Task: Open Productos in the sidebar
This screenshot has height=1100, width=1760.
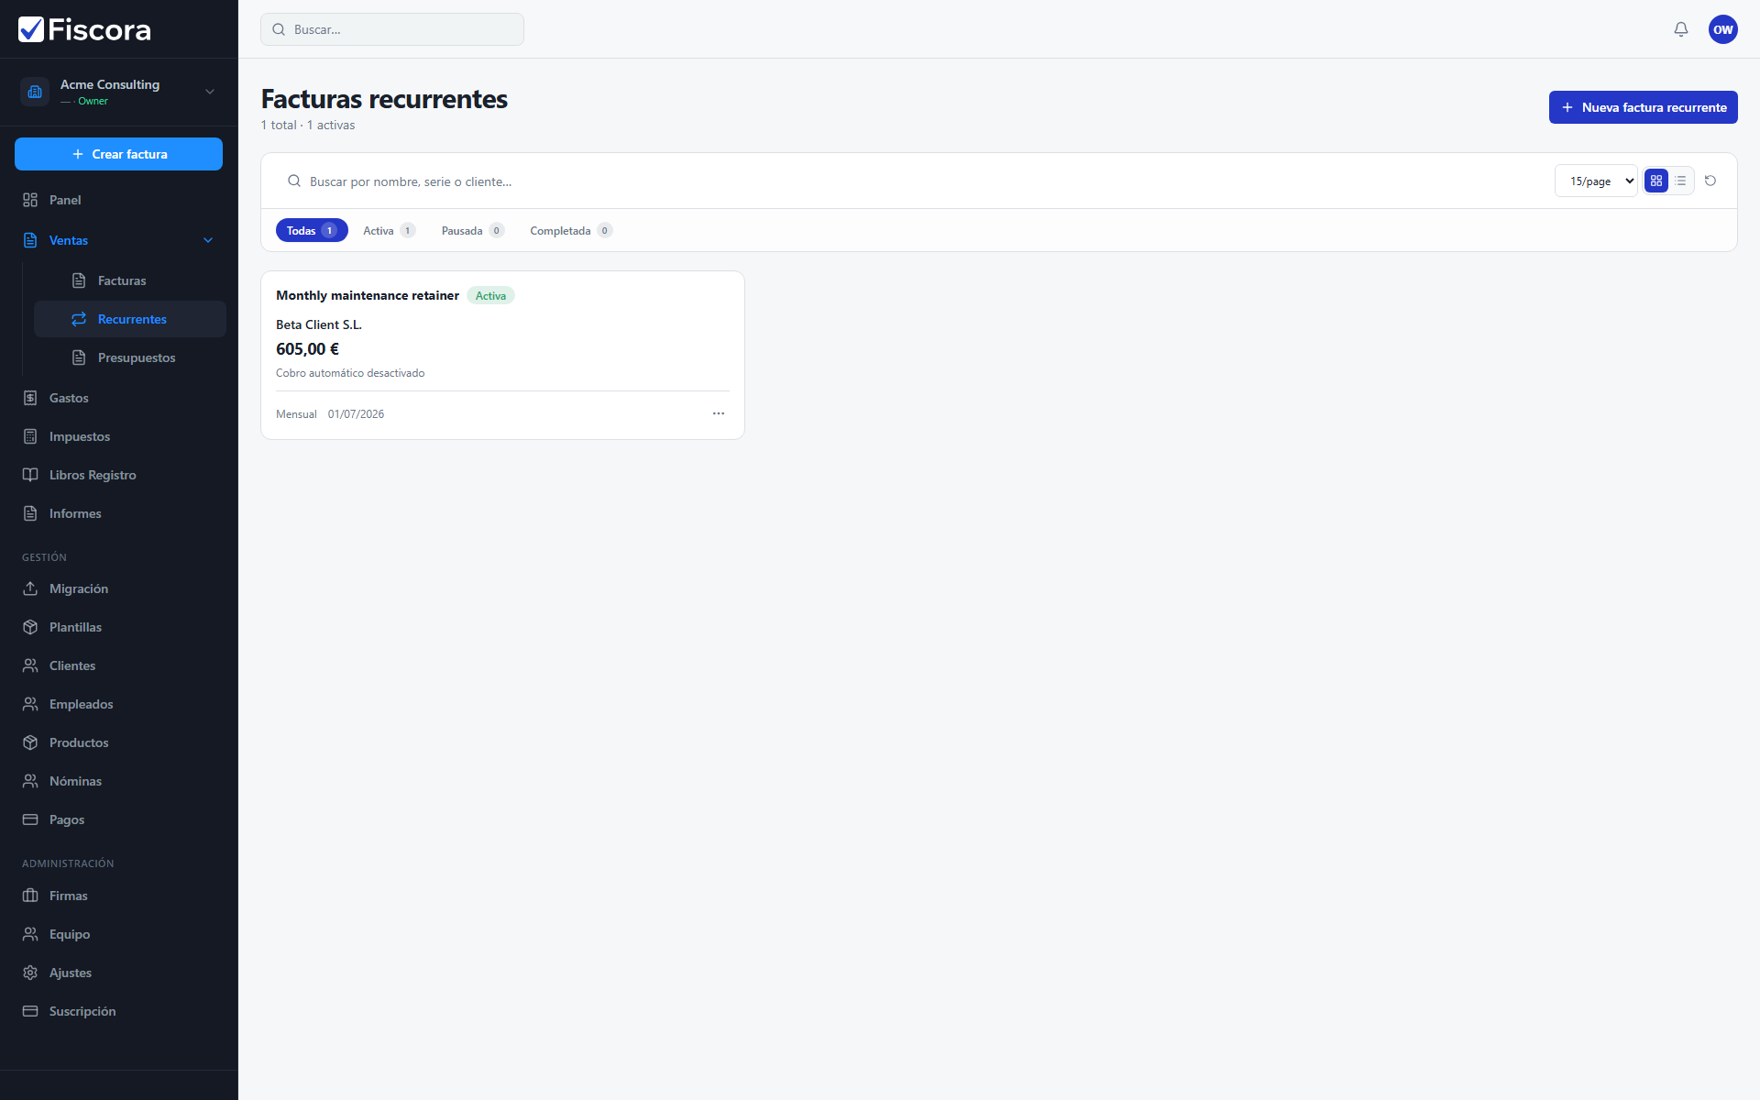Action: (x=119, y=742)
